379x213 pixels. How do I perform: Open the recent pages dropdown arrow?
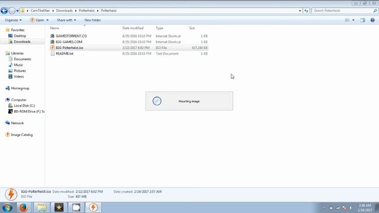click(17, 11)
